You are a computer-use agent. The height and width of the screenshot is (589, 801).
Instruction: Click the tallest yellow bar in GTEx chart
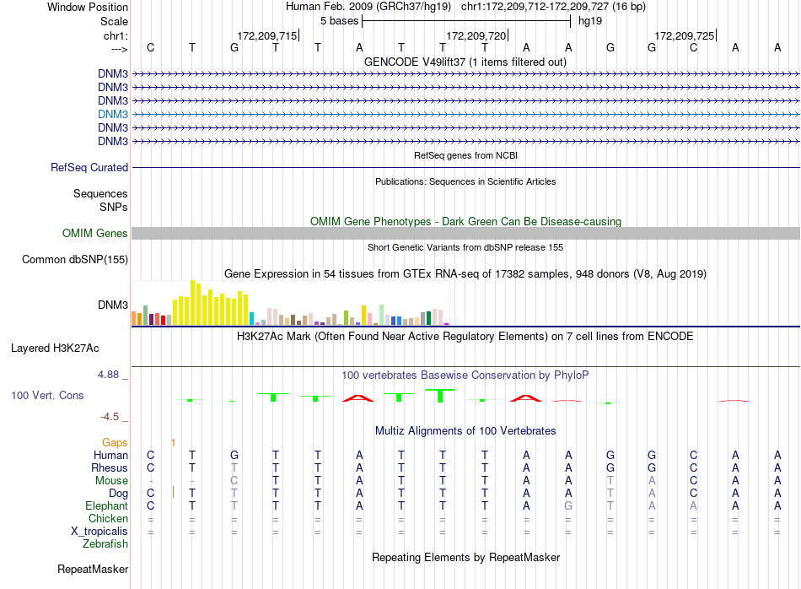(193, 303)
